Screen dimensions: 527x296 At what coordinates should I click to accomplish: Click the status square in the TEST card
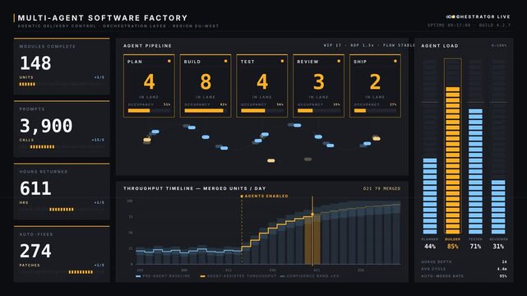point(282,61)
